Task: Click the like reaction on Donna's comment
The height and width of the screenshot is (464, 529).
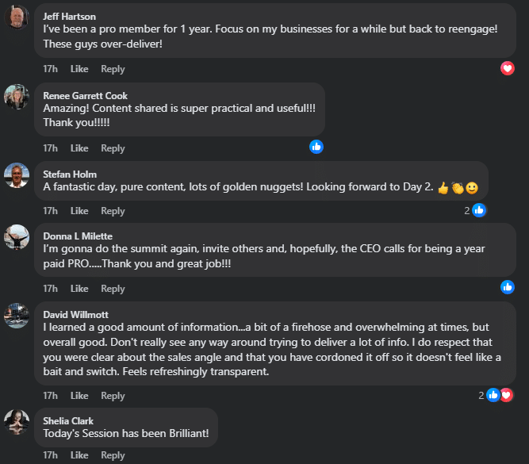Action: click(508, 287)
